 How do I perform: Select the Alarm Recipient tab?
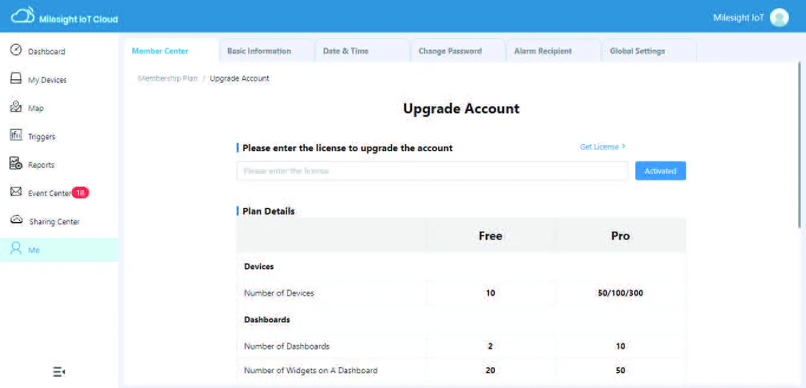pos(543,51)
